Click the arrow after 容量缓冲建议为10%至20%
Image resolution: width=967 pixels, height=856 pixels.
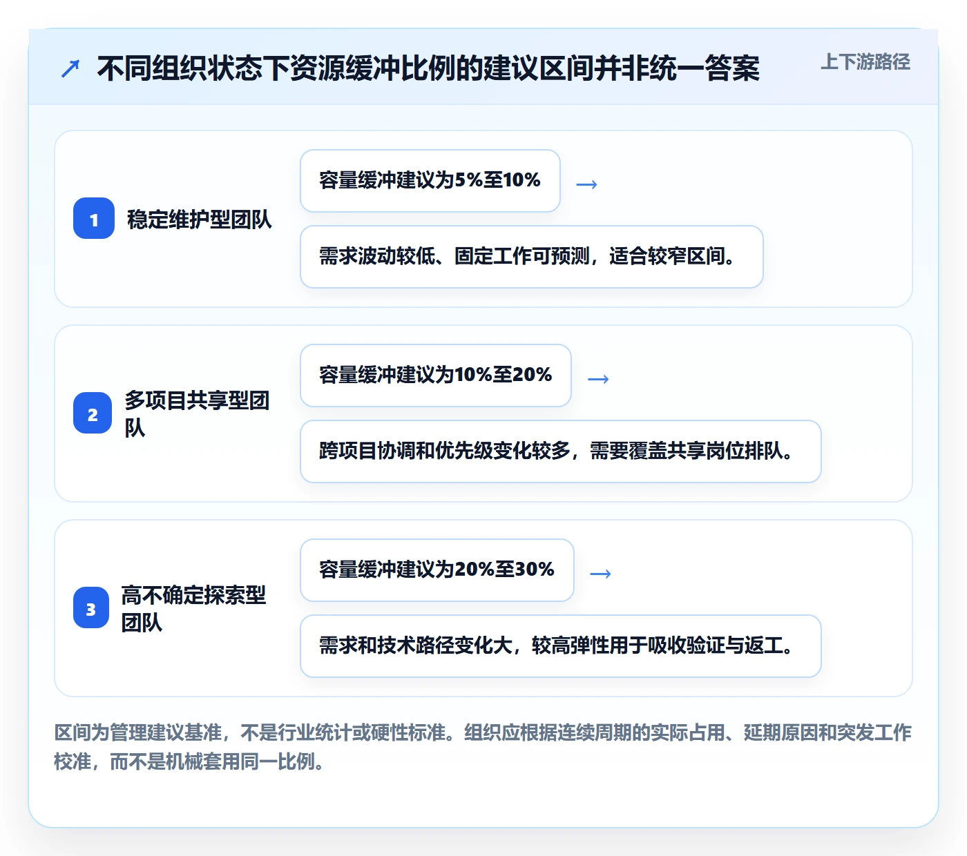598,379
